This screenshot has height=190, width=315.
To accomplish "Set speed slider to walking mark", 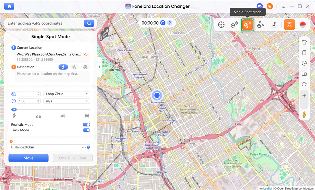I will pyautogui.click(x=14, y=116).
